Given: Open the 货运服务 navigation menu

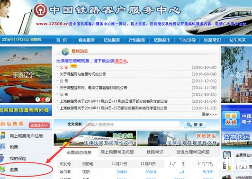Looking at the screenshot, I should tap(112, 40).
